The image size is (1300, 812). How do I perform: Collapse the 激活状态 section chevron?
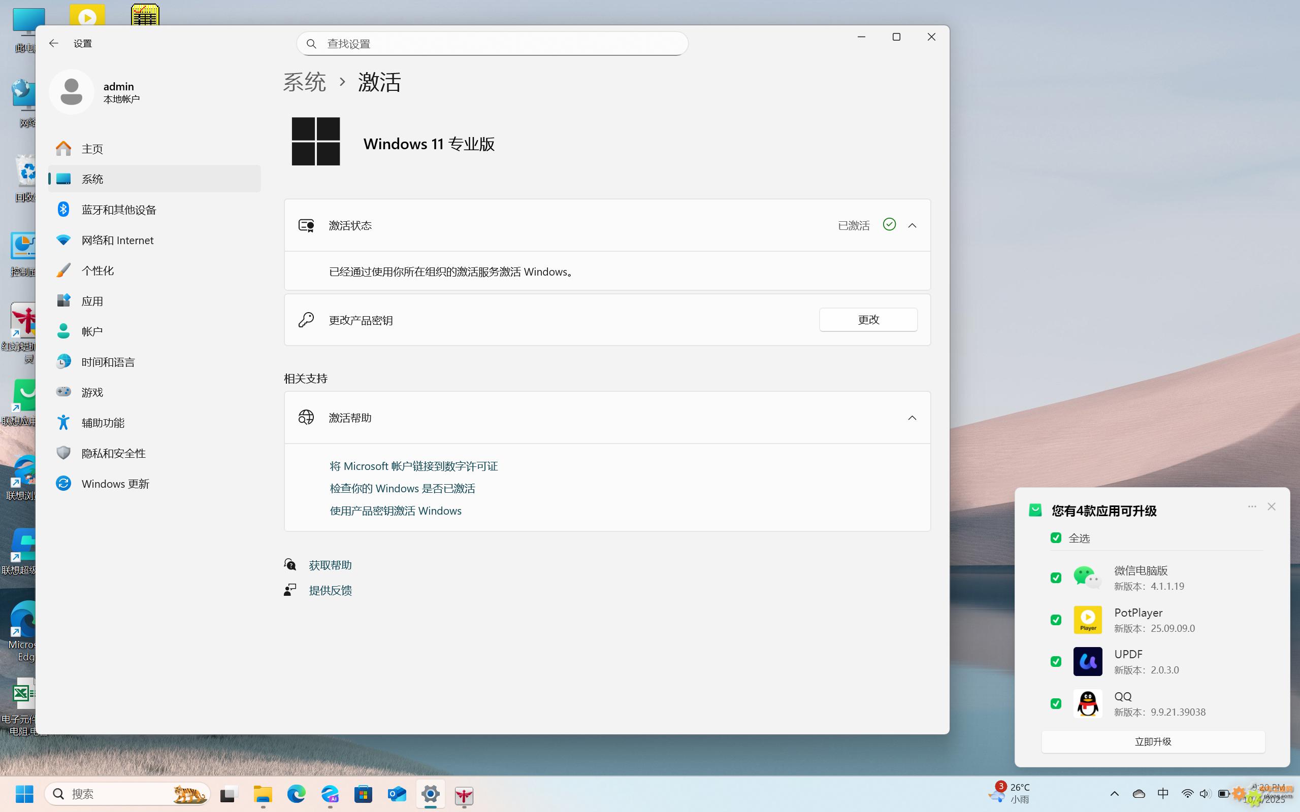(912, 225)
